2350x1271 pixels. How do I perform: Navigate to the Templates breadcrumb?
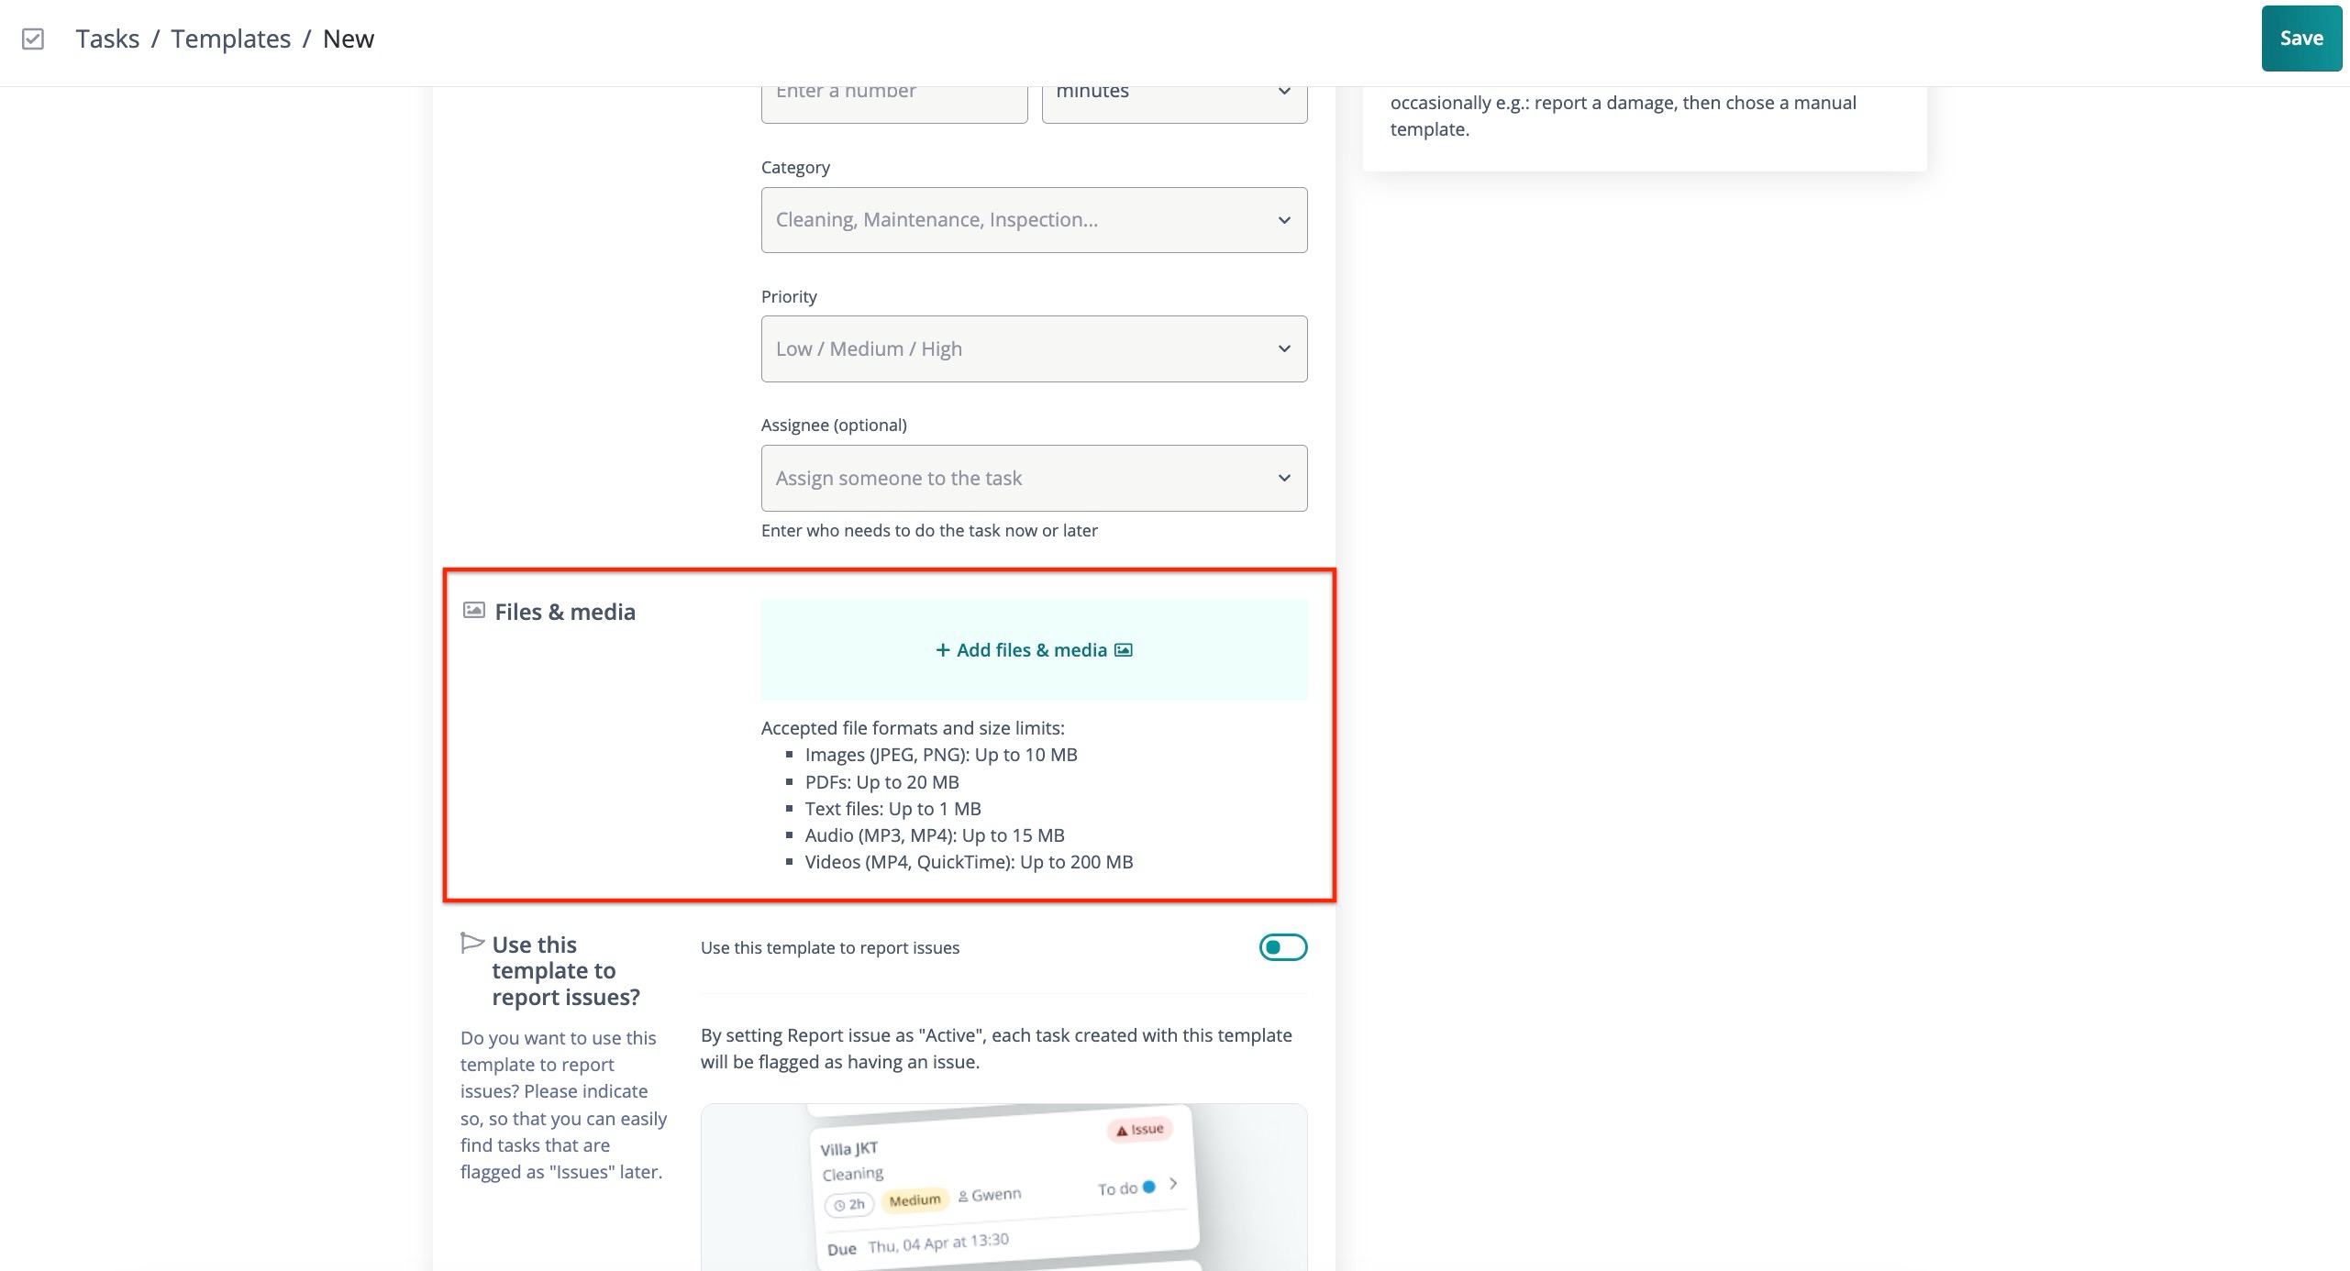coord(230,39)
